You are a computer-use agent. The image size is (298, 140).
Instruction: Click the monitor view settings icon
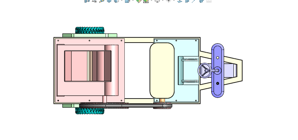coord(157,1)
